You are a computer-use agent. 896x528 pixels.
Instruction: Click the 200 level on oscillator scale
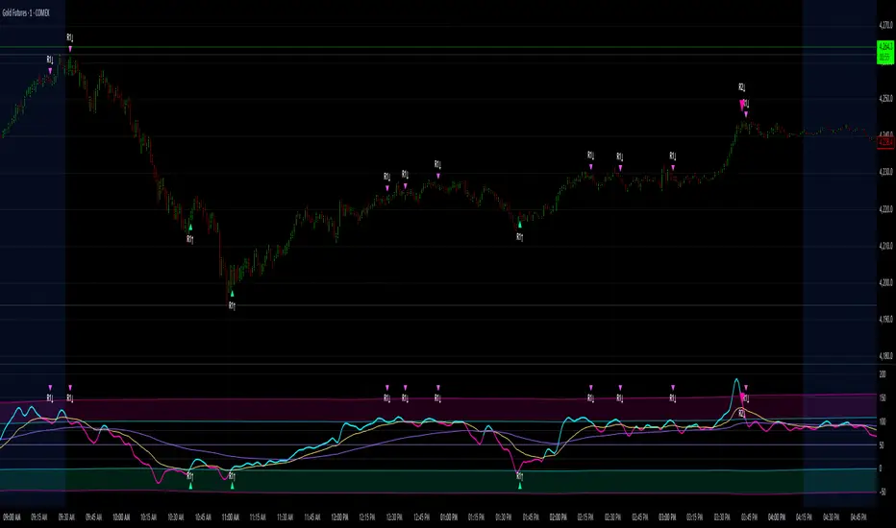coord(883,374)
